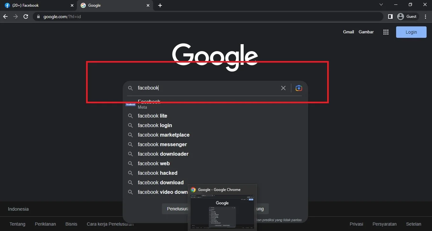Search by image using the camera icon
The width and height of the screenshot is (432, 231).
(299, 88)
